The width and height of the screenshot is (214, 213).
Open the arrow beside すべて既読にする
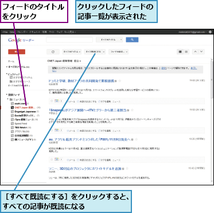[x=104, y=52]
